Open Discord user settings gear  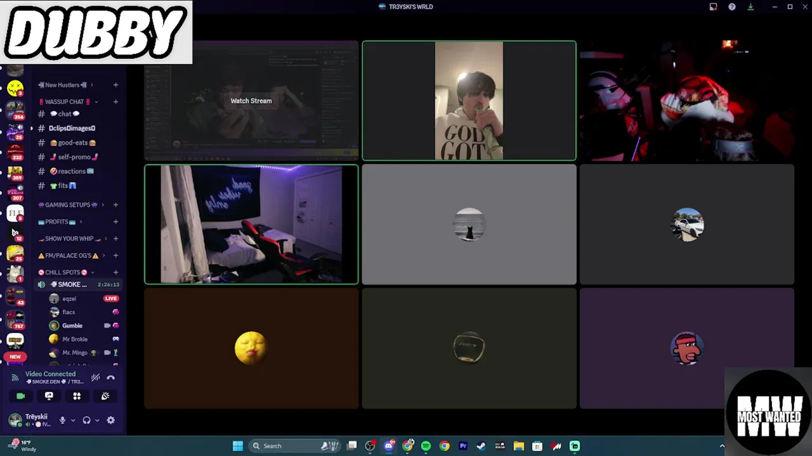(111, 420)
